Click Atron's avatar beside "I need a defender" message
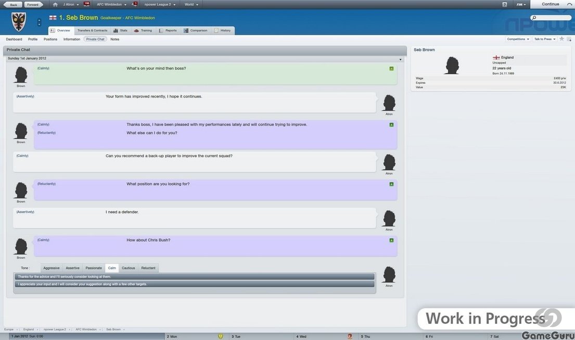 pyautogui.click(x=389, y=219)
